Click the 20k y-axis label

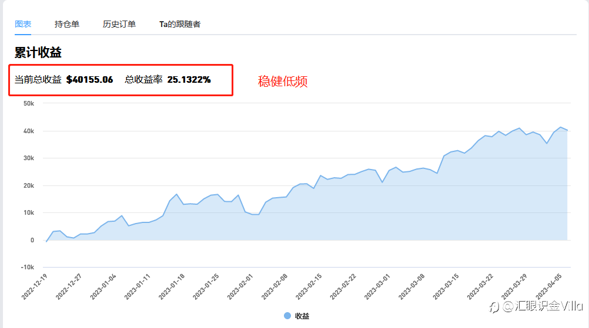click(29, 185)
